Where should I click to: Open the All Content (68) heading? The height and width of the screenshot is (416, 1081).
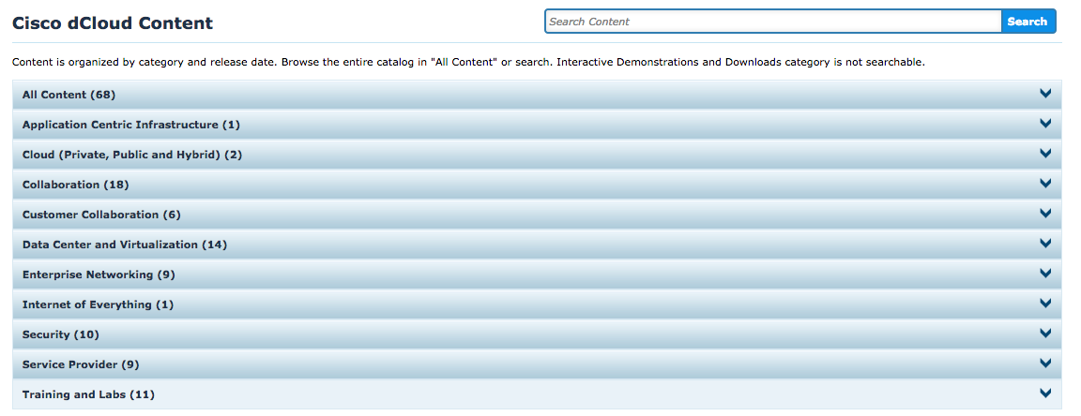(x=69, y=95)
